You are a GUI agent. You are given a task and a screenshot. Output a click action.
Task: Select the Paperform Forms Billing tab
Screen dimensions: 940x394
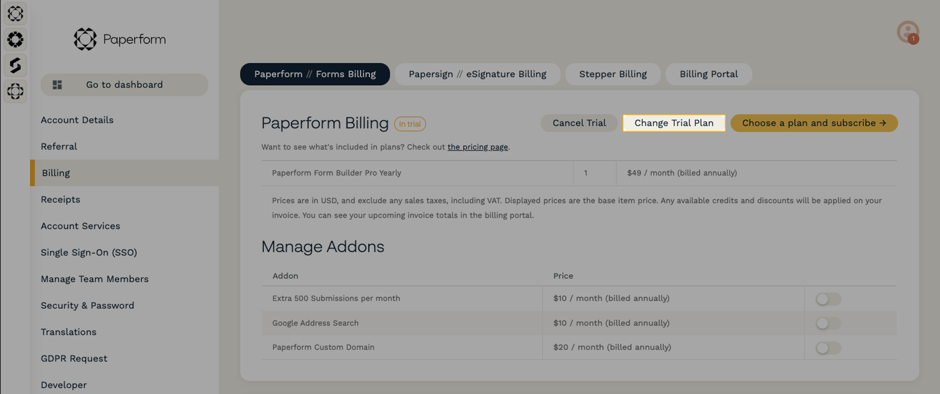[x=315, y=74]
